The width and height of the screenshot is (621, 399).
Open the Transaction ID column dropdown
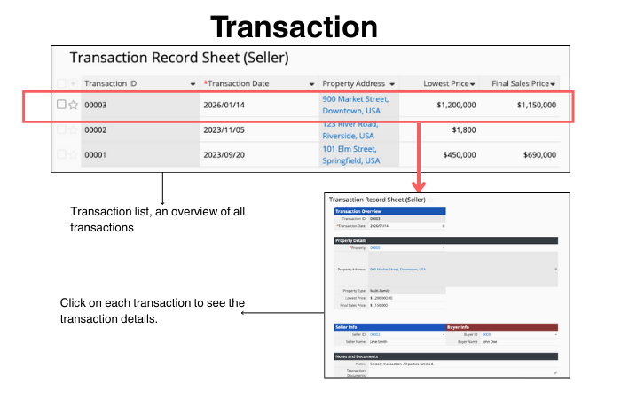(193, 84)
